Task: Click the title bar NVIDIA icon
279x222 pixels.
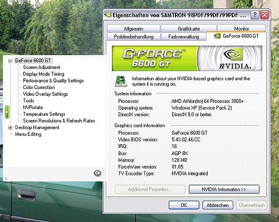Action: [x=108, y=14]
